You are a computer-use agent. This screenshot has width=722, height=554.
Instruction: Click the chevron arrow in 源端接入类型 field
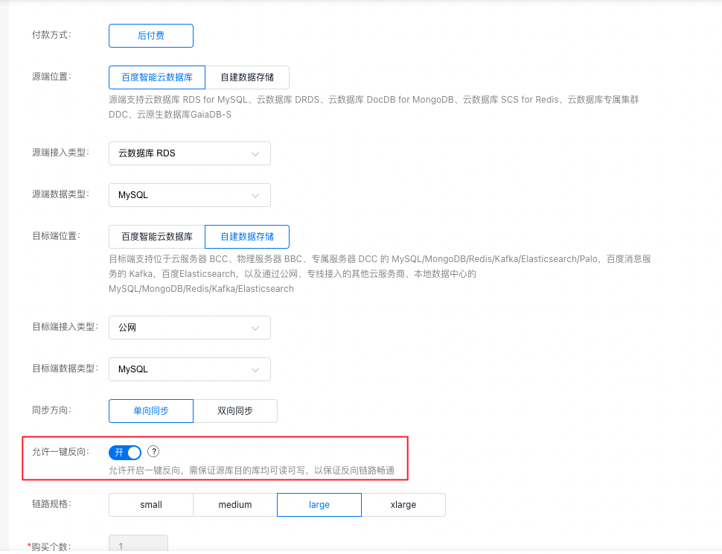click(255, 154)
